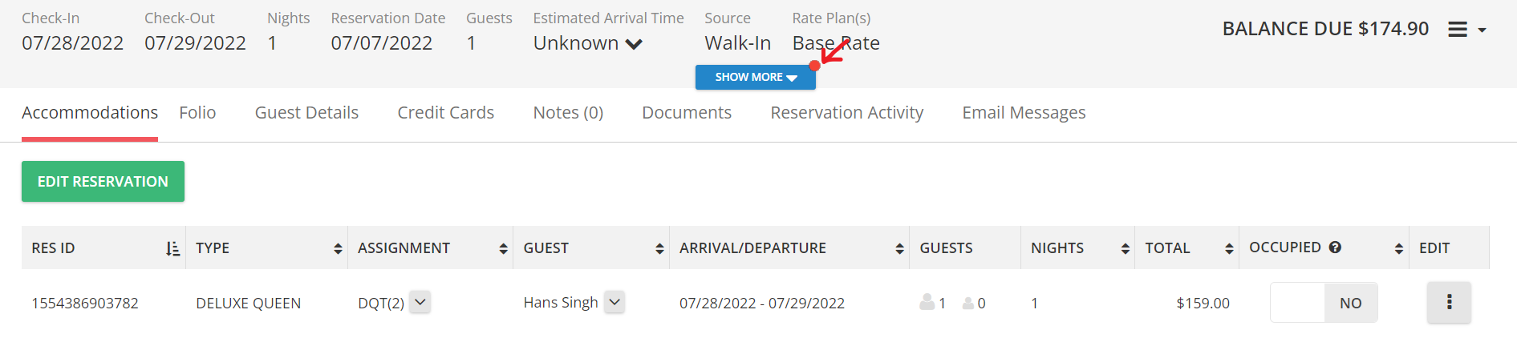
Task: Sort by TOTAL column arrows
Action: pos(1229,249)
